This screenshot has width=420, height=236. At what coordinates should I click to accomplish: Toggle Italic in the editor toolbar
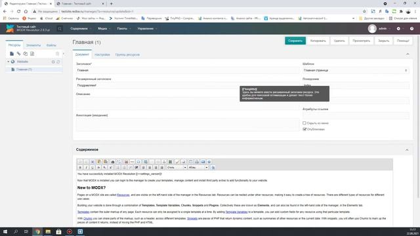[x=86, y=168]
